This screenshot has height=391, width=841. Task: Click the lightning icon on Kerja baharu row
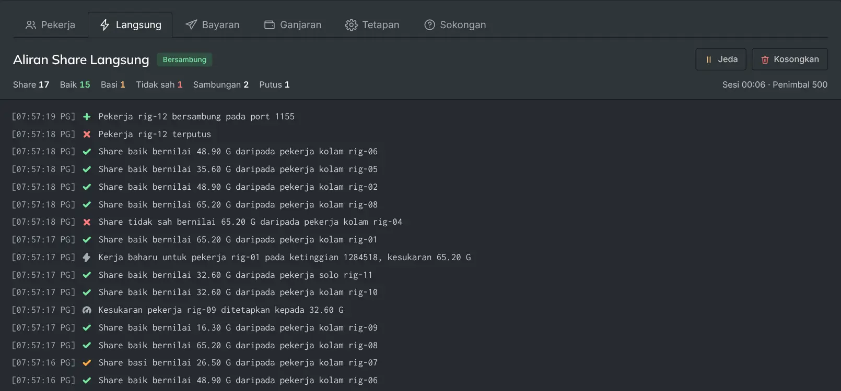(87, 258)
